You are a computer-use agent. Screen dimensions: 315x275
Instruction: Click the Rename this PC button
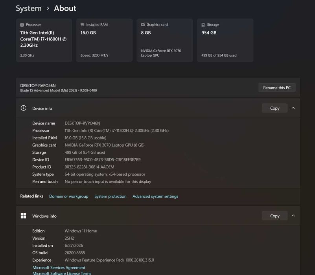tap(277, 88)
